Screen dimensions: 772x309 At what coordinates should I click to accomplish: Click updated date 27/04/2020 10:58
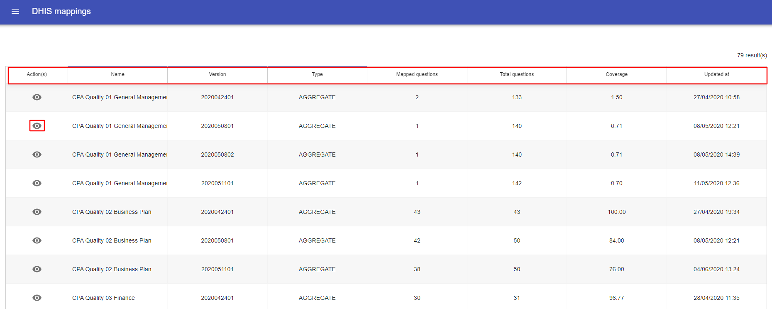click(716, 97)
